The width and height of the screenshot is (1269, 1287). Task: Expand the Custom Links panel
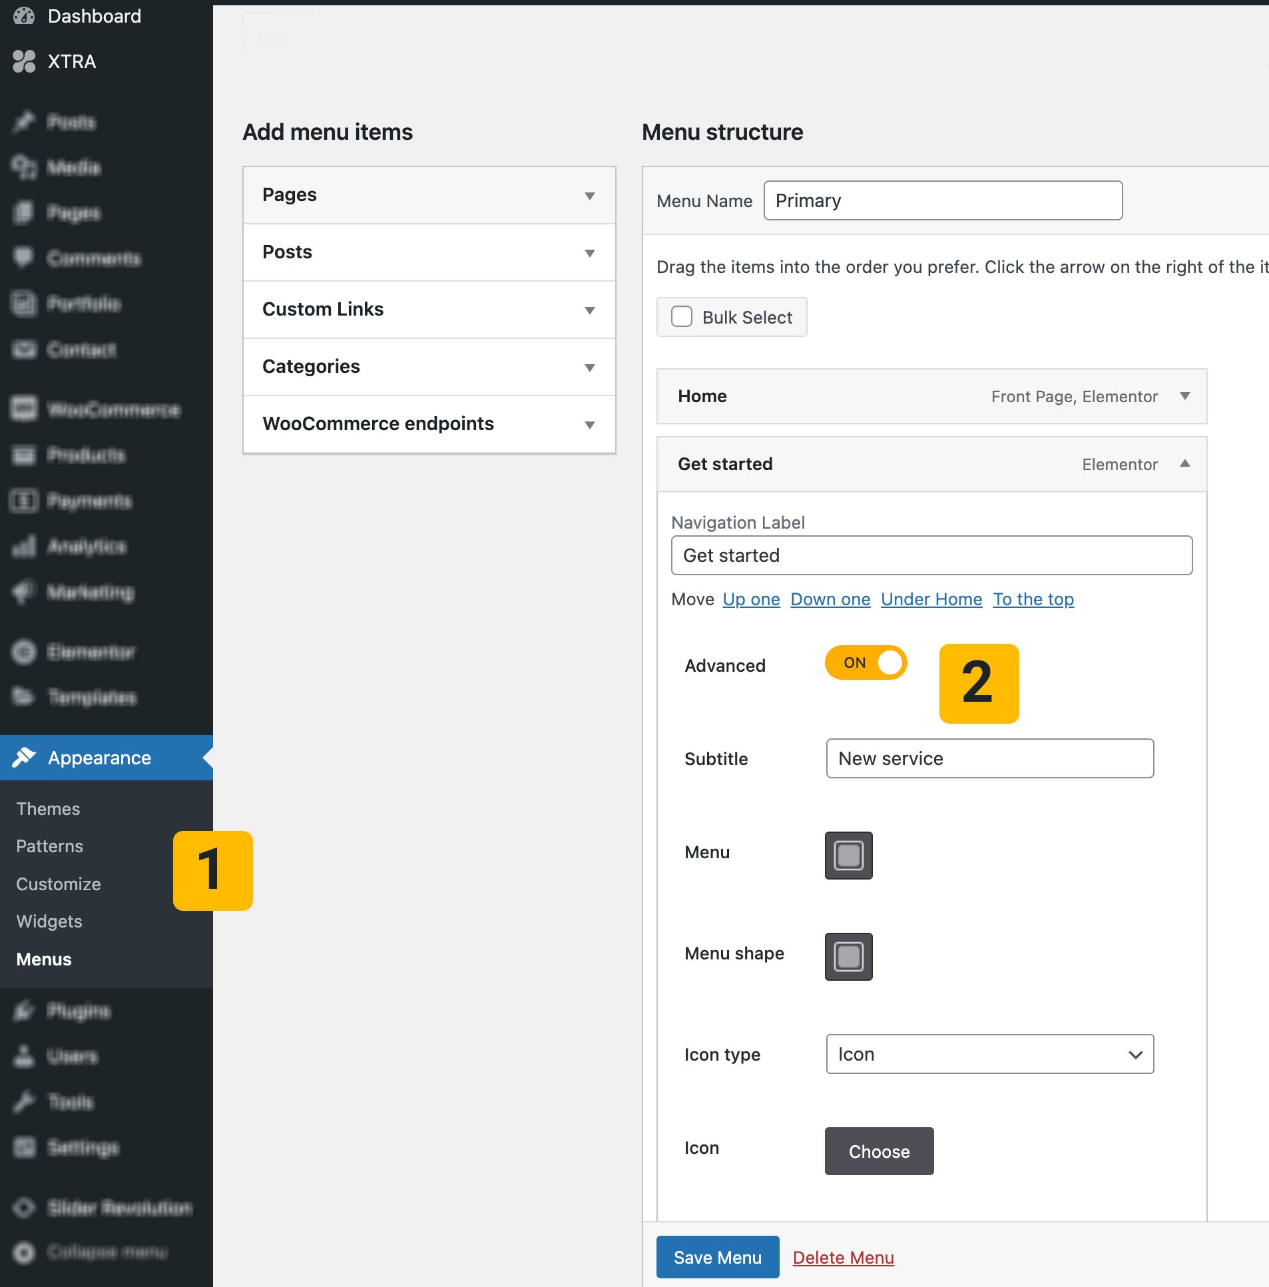pos(589,310)
